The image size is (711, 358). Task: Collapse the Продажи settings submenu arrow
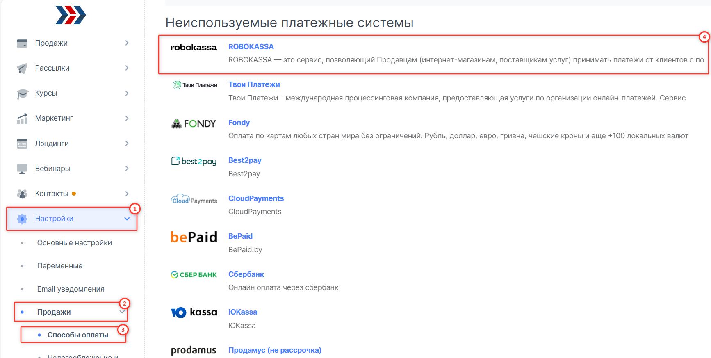click(x=122, y=312)
